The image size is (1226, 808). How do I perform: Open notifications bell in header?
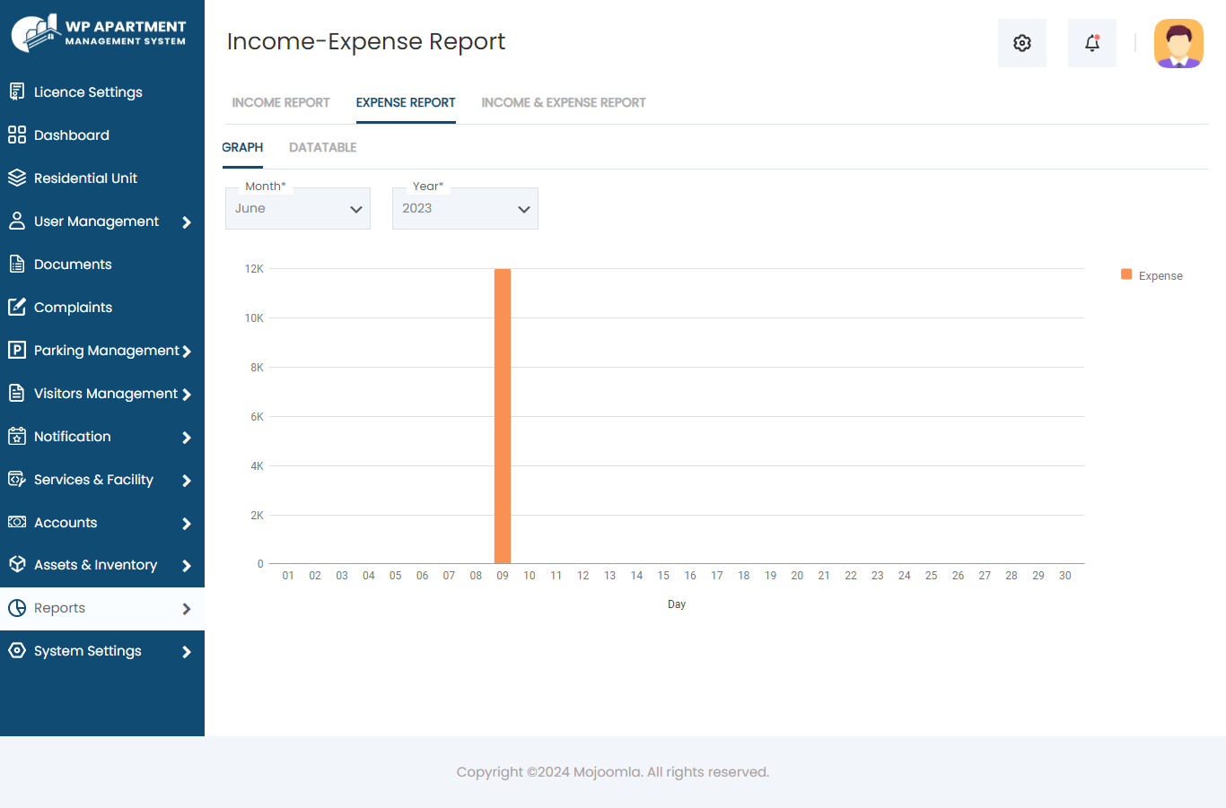(x=1092, y=43)
